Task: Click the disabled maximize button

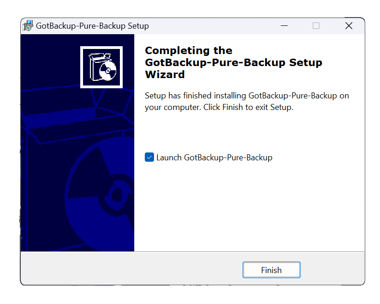Action: [316, 25]
